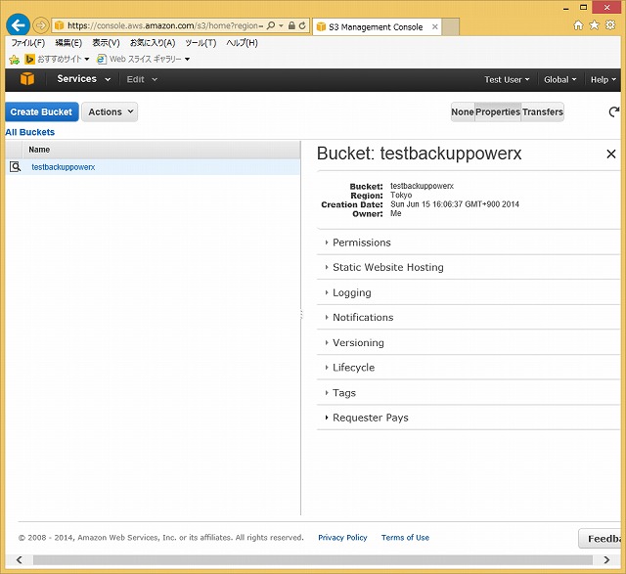Open the Privacy Policy link
The height and width of the screenshot is (574, 626).
342,538
